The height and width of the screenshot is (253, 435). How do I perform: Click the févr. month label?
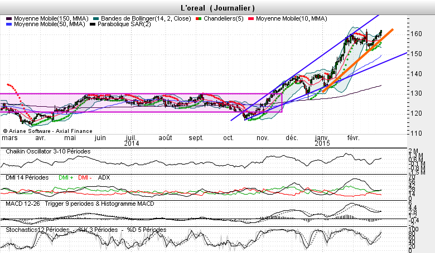click(353, 138)
